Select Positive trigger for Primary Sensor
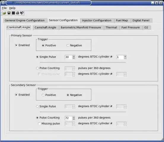The image size is (164, 142). [43, 45]
